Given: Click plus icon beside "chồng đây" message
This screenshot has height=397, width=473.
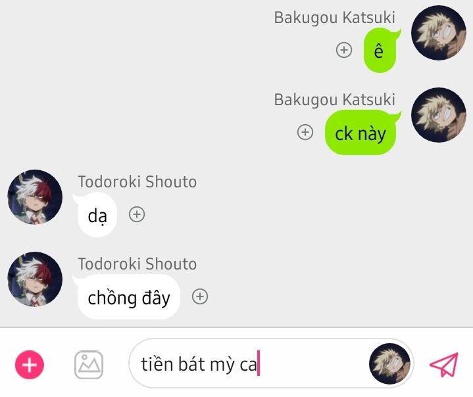Looking at the screenshot, I should (200, 296).
